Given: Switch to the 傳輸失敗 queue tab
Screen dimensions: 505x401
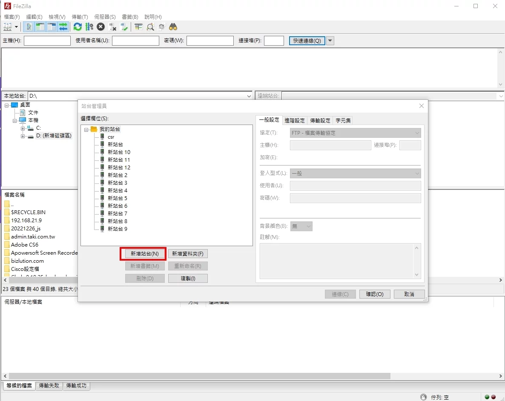Looking at the screenshot, I should click(49, 386).
